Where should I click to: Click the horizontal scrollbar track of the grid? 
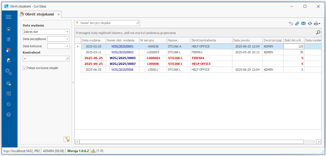[x=191, y=142]
